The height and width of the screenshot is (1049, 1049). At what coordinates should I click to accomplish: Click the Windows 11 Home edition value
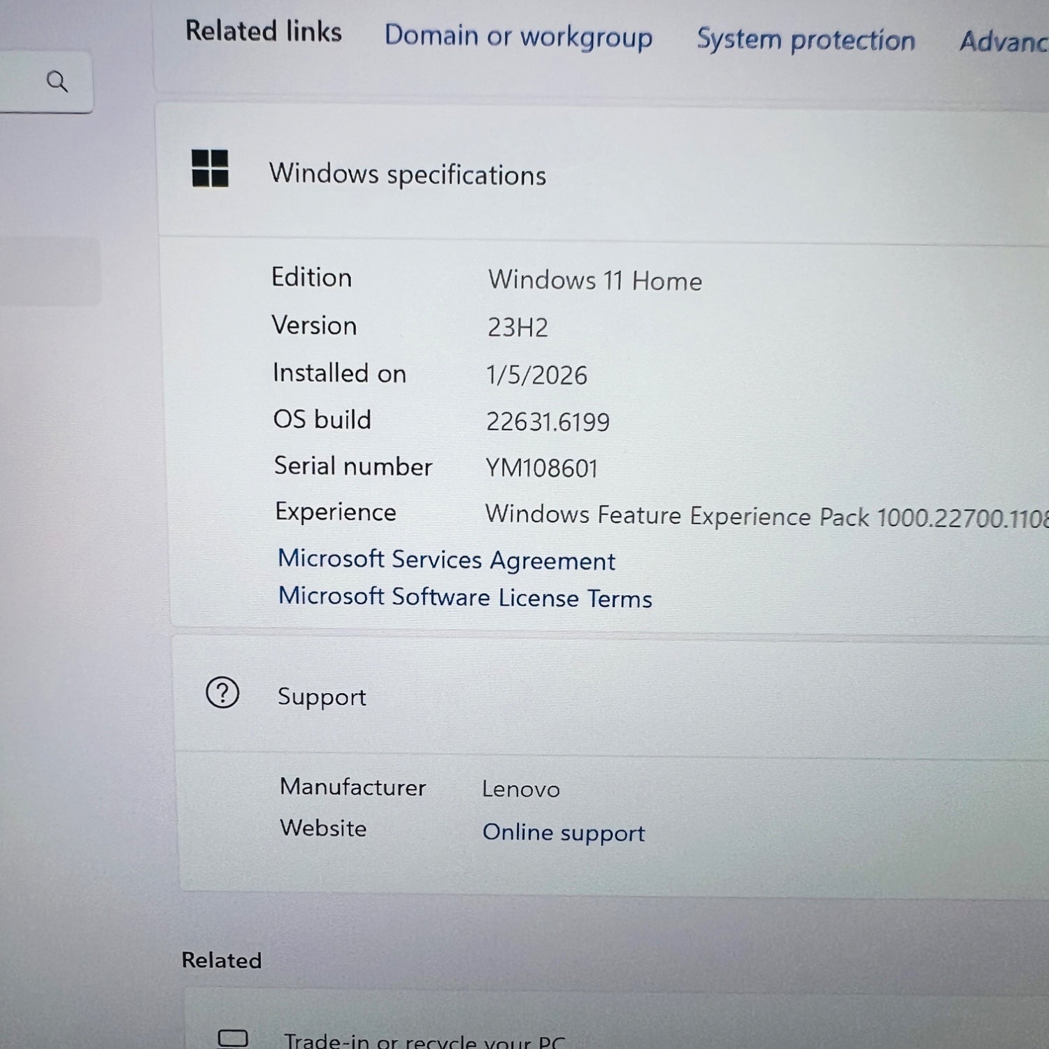594,280
